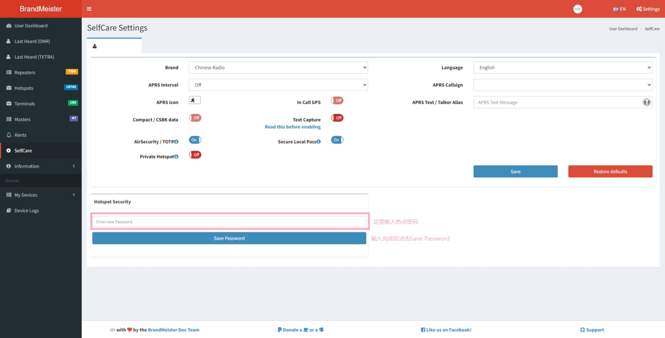Viewport: 665px width, 338px height.
Task: Open the Brand dropdown showing Chinese Radio
Action: pyautogui.click(x=278, y=67)
